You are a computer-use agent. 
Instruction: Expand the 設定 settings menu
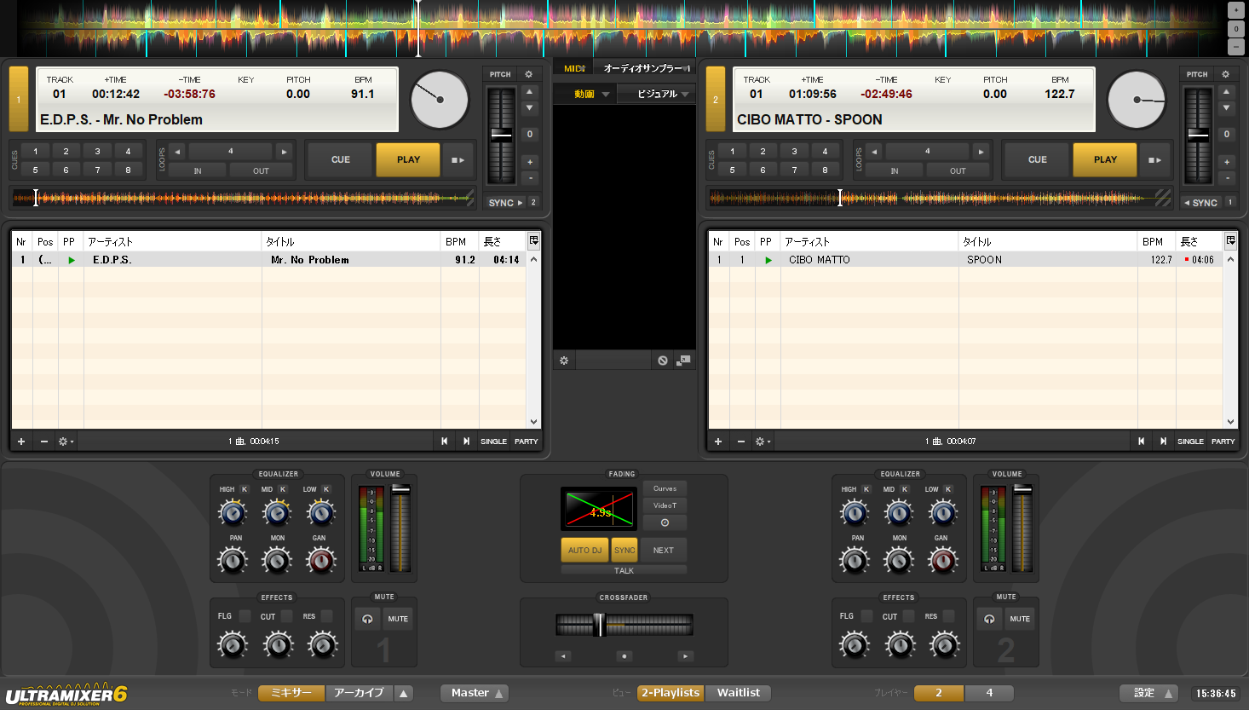coord(1148,693)
